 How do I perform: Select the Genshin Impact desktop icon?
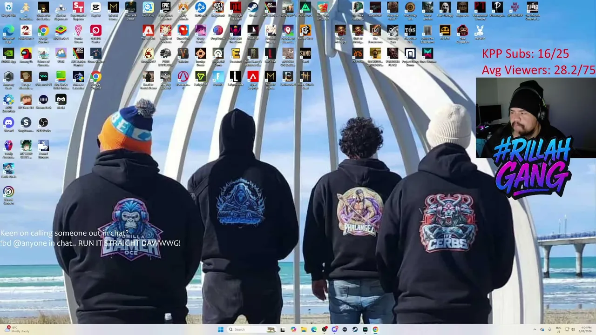pyautogui.click(x=271, y=33)
